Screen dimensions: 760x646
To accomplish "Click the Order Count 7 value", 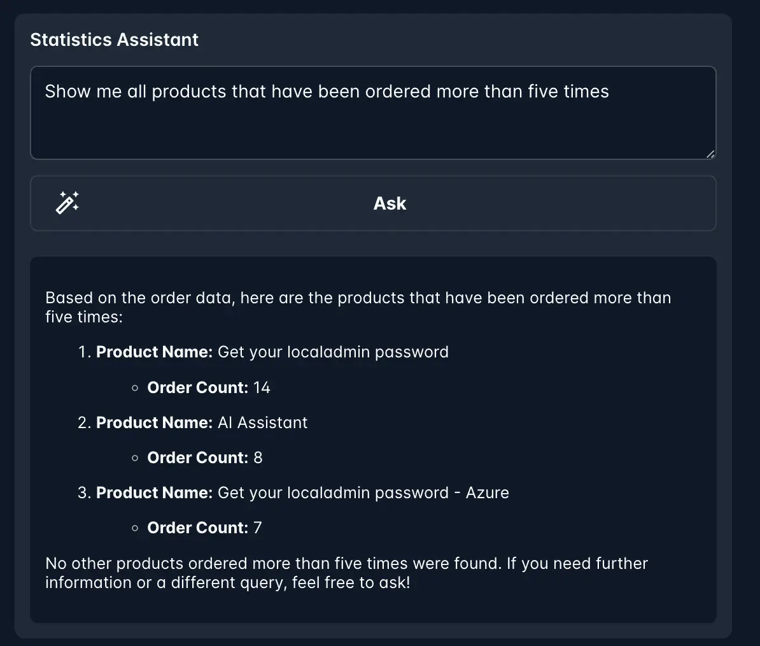I will click(257, 528).
